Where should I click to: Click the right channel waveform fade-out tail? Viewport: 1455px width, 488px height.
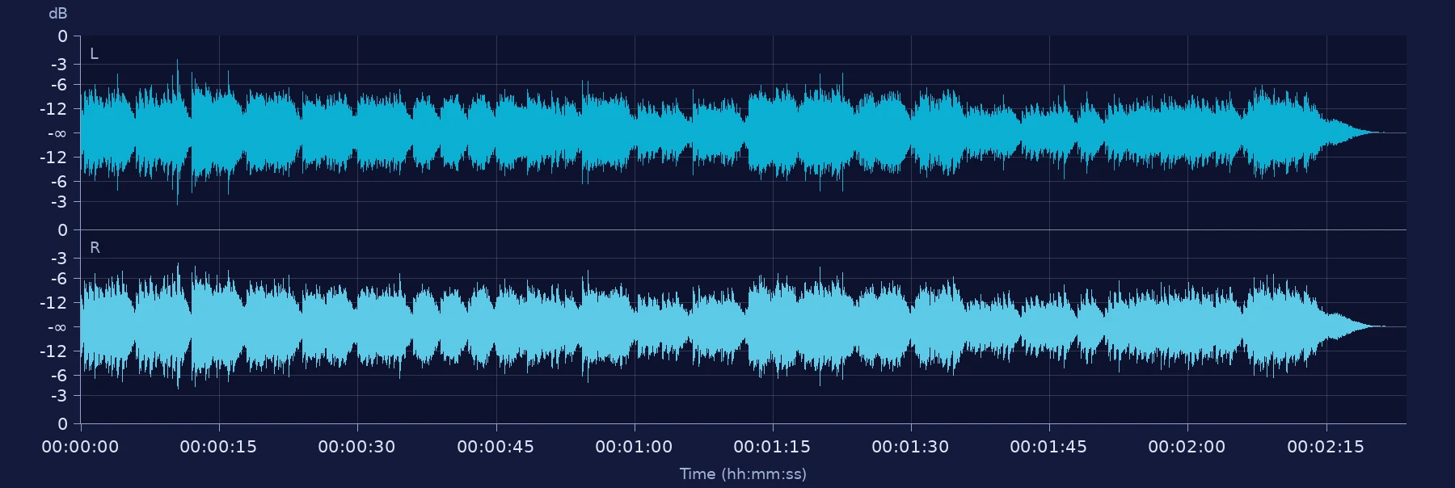coord(1352,326)
